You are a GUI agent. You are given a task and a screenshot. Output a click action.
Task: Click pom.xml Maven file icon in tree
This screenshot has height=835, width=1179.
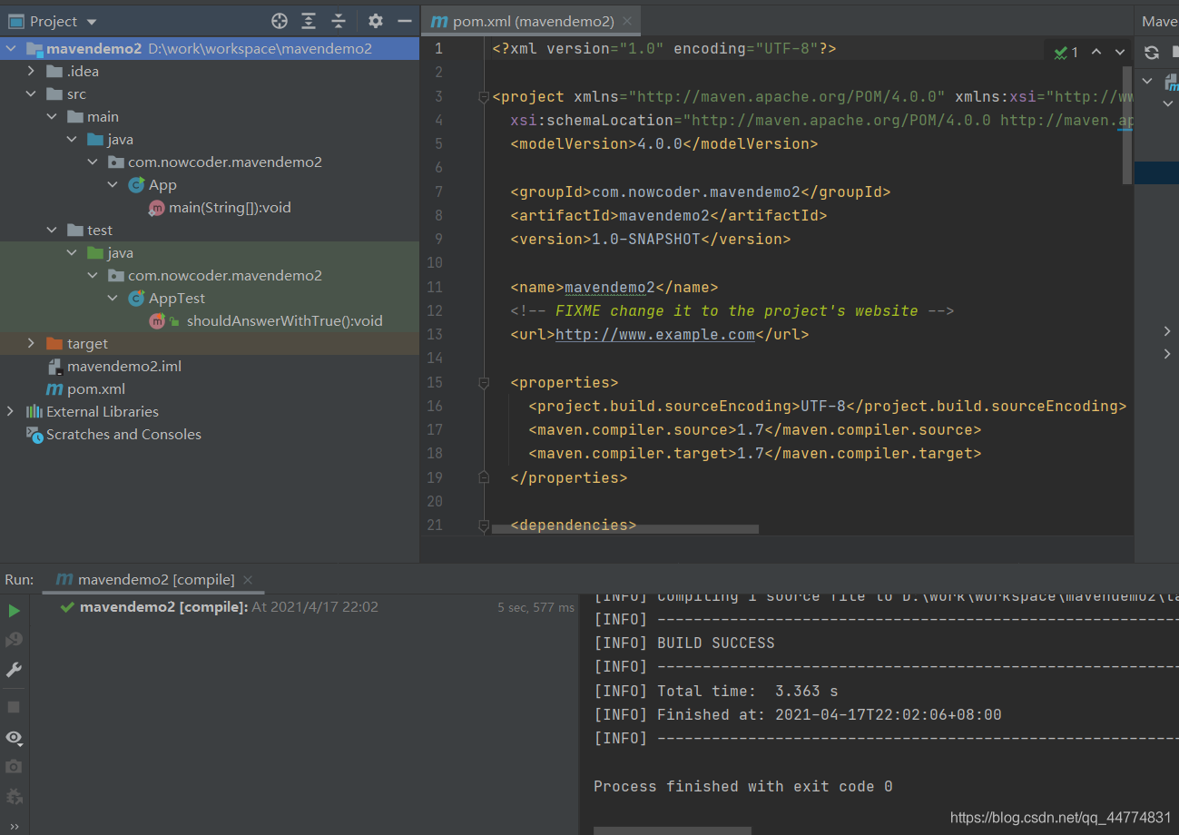[x=54, y=388]
